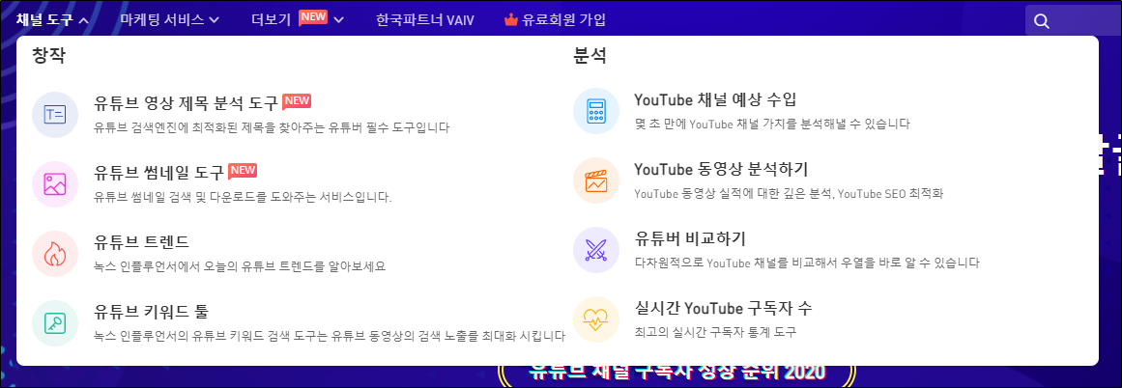Click the pink thumbnail tool image icon
Image resolution: width=1122 pixels, height=388 pixels.
tap(55, 184)
